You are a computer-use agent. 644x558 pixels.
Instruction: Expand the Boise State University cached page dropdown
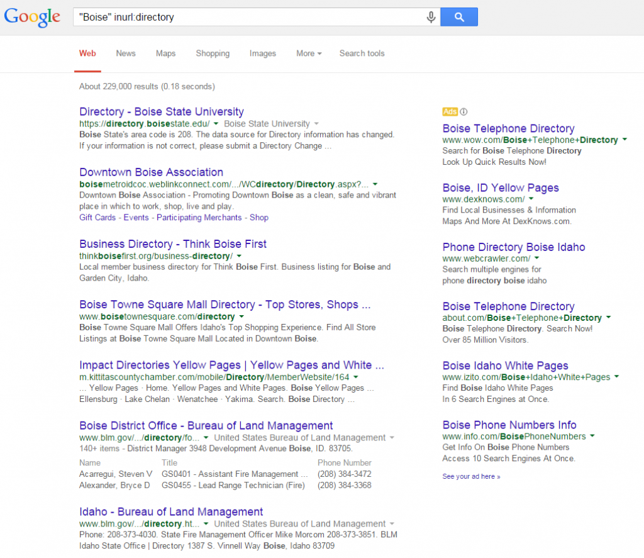(x=317, y=124)
